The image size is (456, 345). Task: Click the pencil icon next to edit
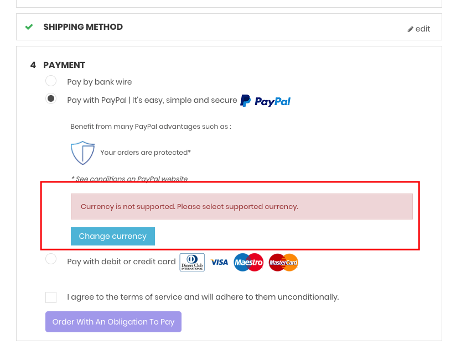coord(410,29)
